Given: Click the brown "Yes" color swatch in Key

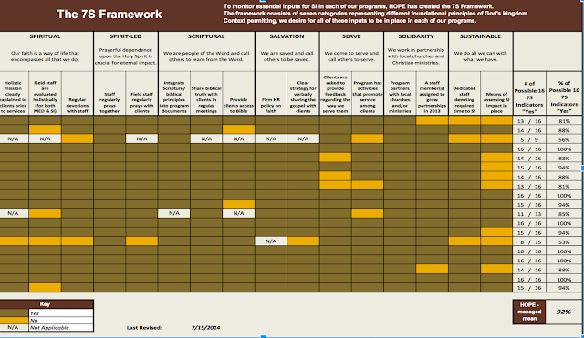Looking at the screenshot, I should 14,312.
